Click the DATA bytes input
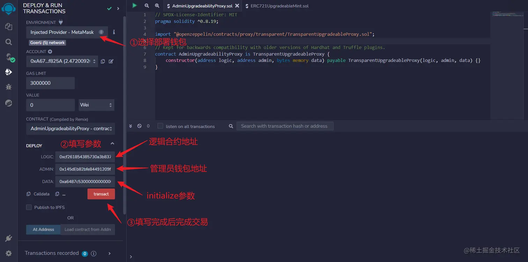 point(85,182)
